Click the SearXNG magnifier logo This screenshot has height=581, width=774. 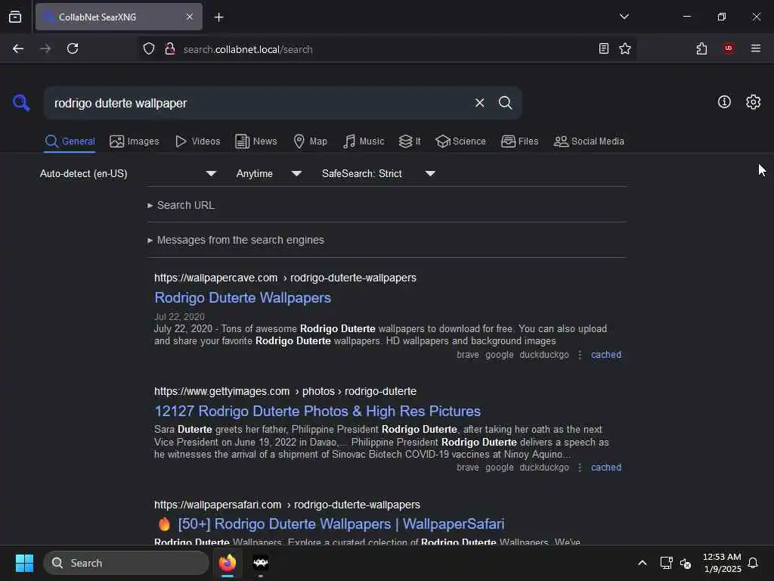21,103
